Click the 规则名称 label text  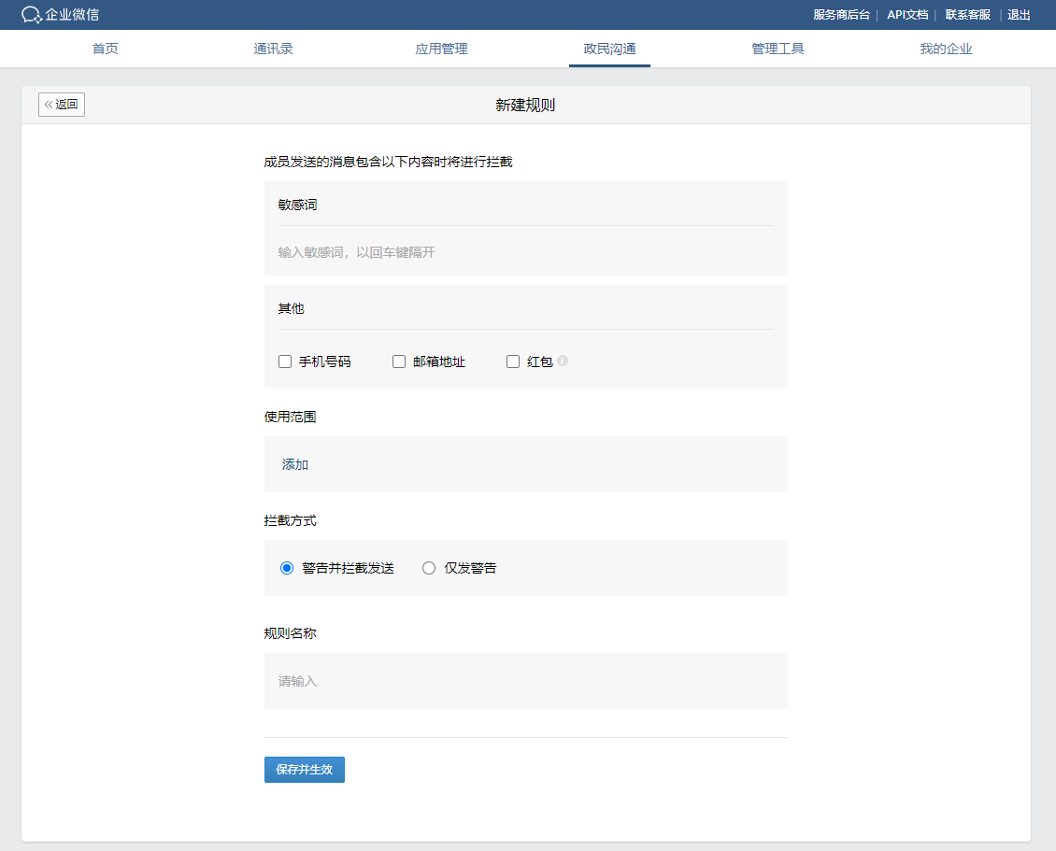(291, 632)
